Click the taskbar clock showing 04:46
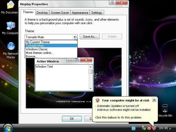The image size is (176, 132). (163, 128)
